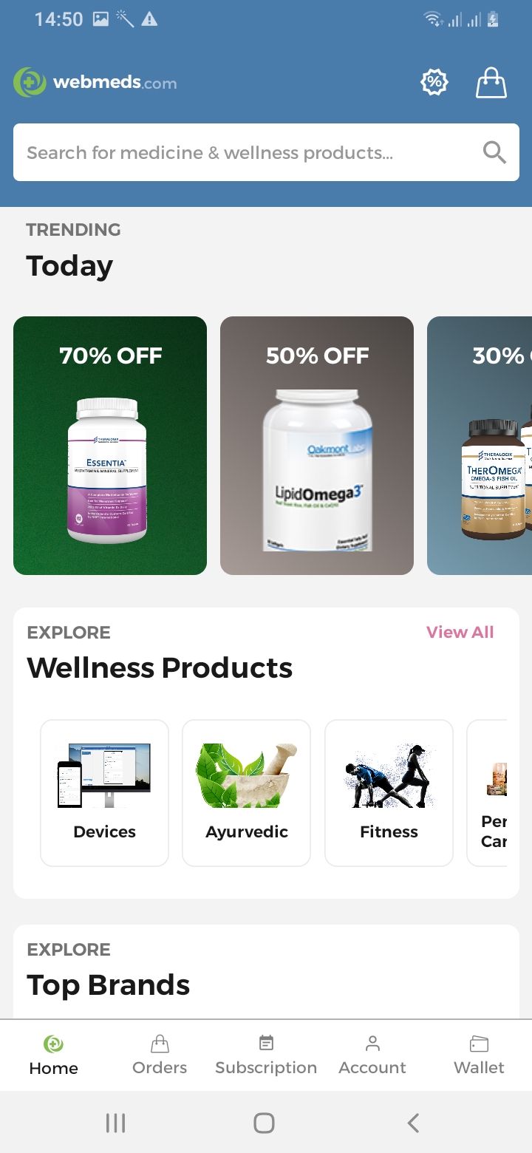This screenshot has width=532, height=1153.
Task: Click View All wellness products link
Action: tap(460, 632)
